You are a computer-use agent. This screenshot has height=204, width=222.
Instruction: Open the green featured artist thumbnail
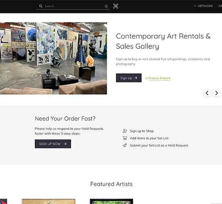(x=111, y=201)
